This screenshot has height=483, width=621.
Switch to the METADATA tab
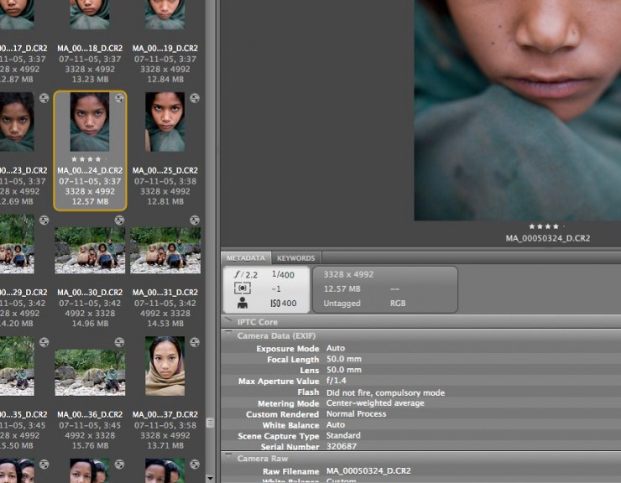coord(246,258)
